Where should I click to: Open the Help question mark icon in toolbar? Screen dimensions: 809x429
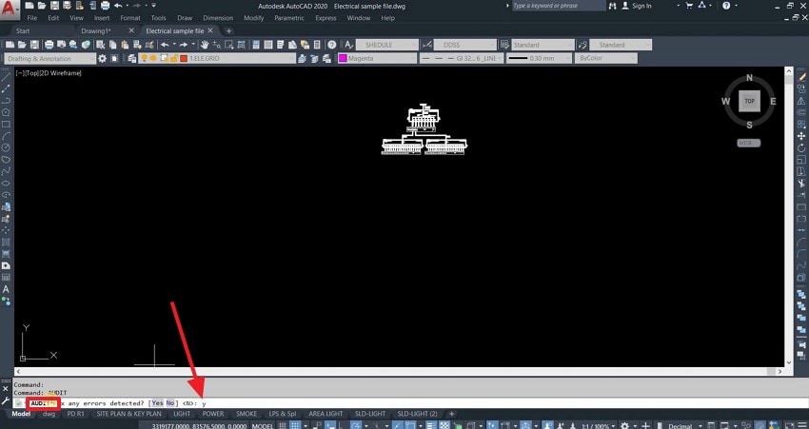(x=332, y=45)
